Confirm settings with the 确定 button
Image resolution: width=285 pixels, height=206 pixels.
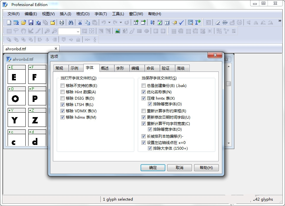[153, 168]
